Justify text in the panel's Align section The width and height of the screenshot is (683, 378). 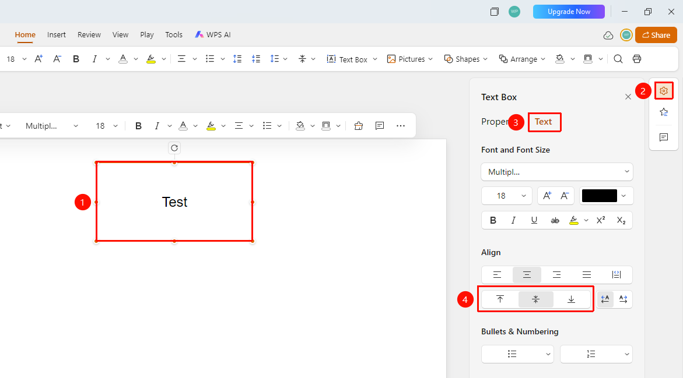click(x=587, y=275)
